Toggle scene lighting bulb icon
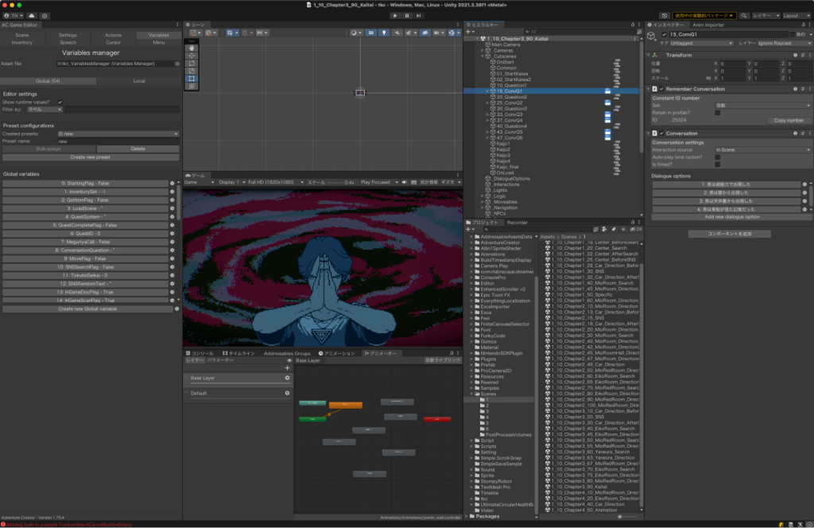The width and height of the screenshot is (814, 528). pyautogui.click(x=384, y=33)
